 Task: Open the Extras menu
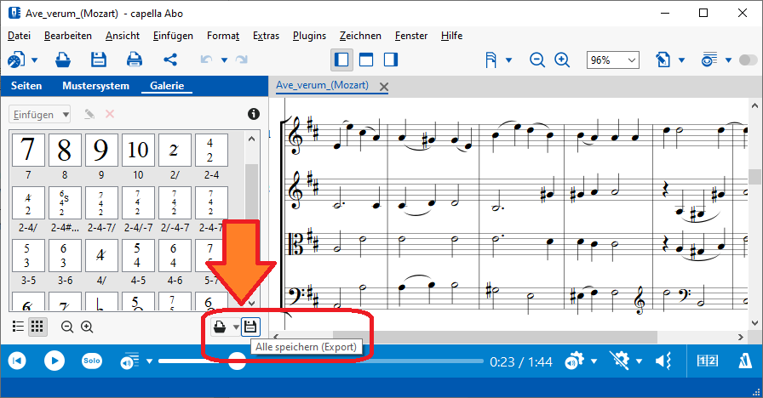click(x=266, y=36)
